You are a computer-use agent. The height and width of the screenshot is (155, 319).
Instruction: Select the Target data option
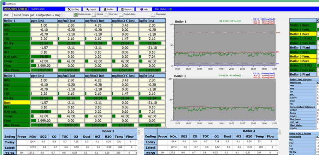coord(121,14)
